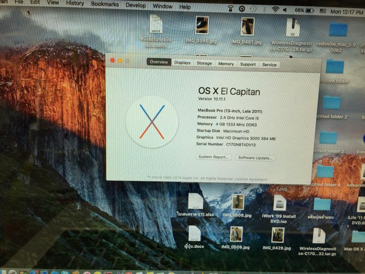The image size is (365, 274).
Task: Click the Macintosh HD startup disk value
Action: click(236, 131)
